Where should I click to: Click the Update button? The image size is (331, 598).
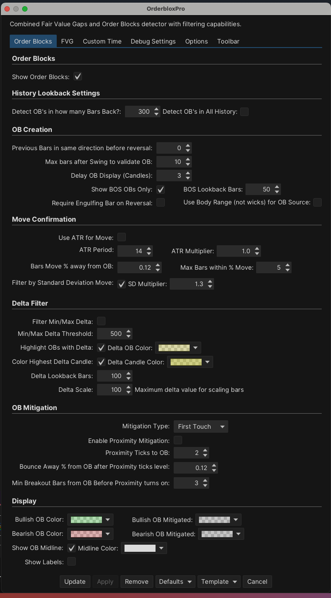pos(75,582)
